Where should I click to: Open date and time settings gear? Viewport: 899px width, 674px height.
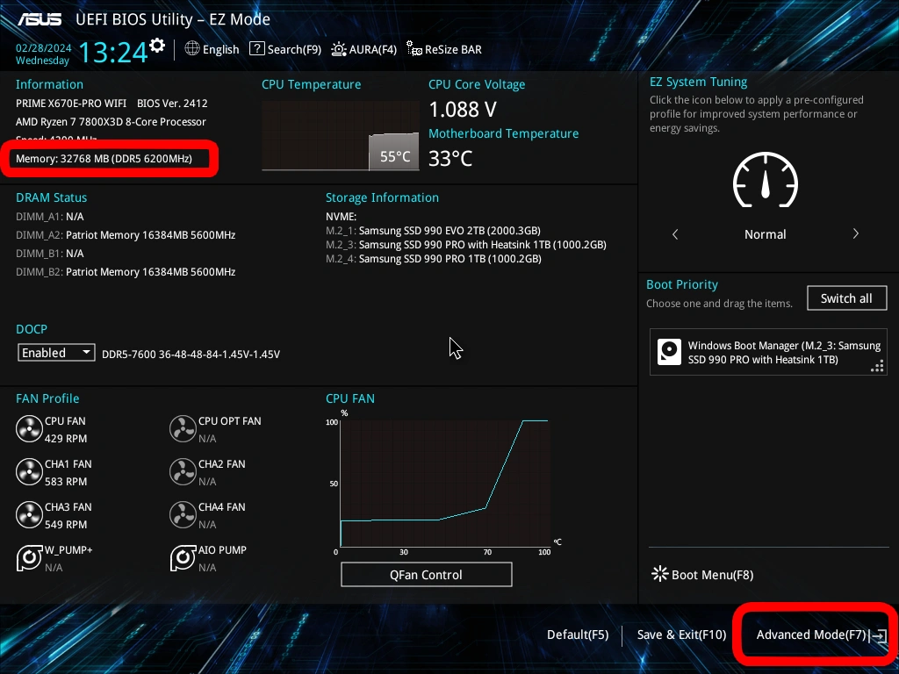(157, 46)
